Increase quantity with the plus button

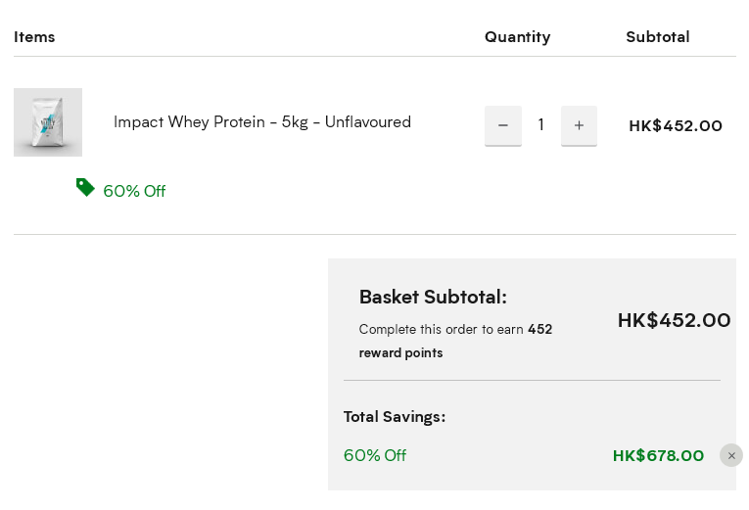(x=579, y=125)
